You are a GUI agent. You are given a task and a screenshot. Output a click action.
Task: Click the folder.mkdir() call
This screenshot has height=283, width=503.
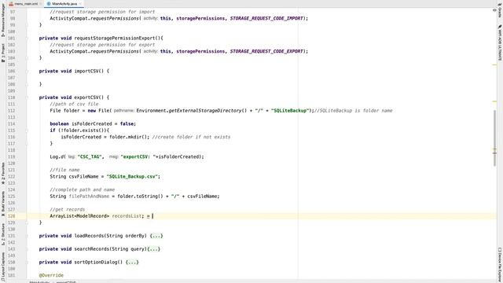(x=128, y=137)
